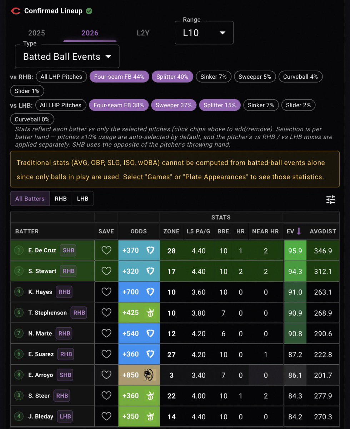Click sportsbook icon beside +370 odds
This screenshot has height=429, width=350.
150,250
